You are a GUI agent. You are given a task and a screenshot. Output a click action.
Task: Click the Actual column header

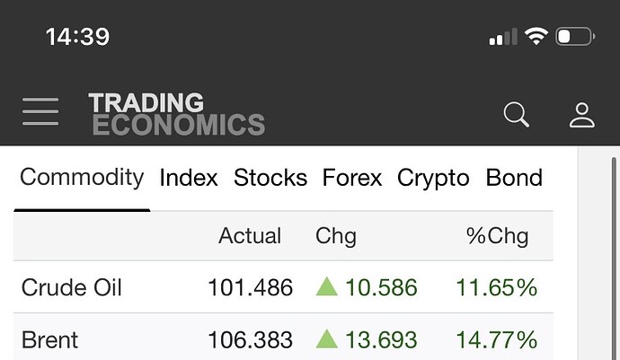point(250,236)
